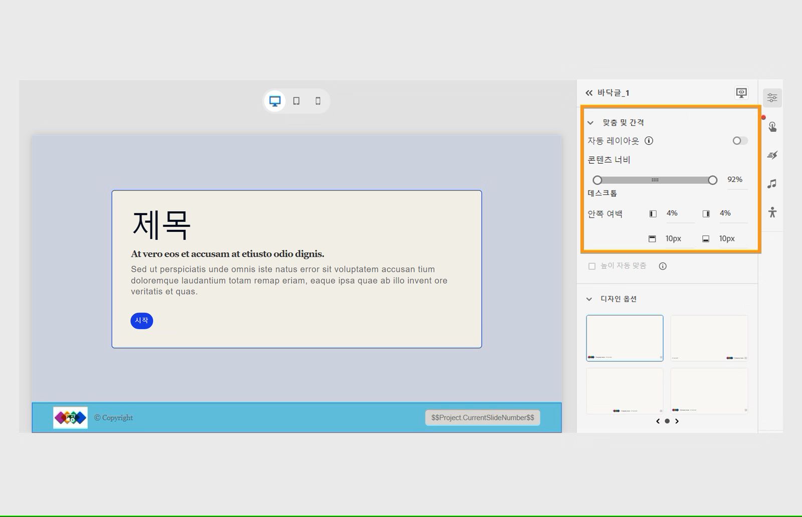The height and width of the screenshot is (517, 802).
Task: Click the next arrow in design options carousel
Action: pos(677,421)
